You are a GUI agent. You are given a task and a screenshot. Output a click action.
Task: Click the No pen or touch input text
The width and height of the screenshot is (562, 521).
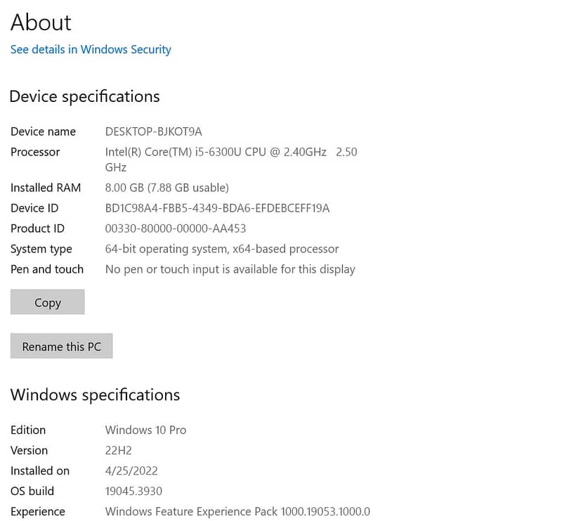coord(230,269)
